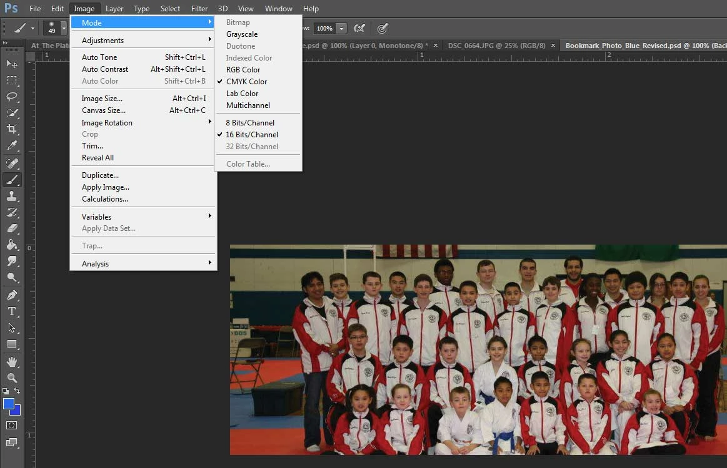Image resolution: width=727 pixels, height=468 pixels.
Task: Select the Eyedropper tool
Action: point(12,146)
